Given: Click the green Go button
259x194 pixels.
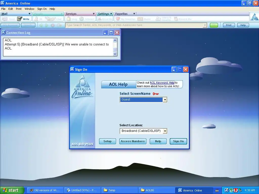Looking at the screenshot, I should [x=214, y=25].
